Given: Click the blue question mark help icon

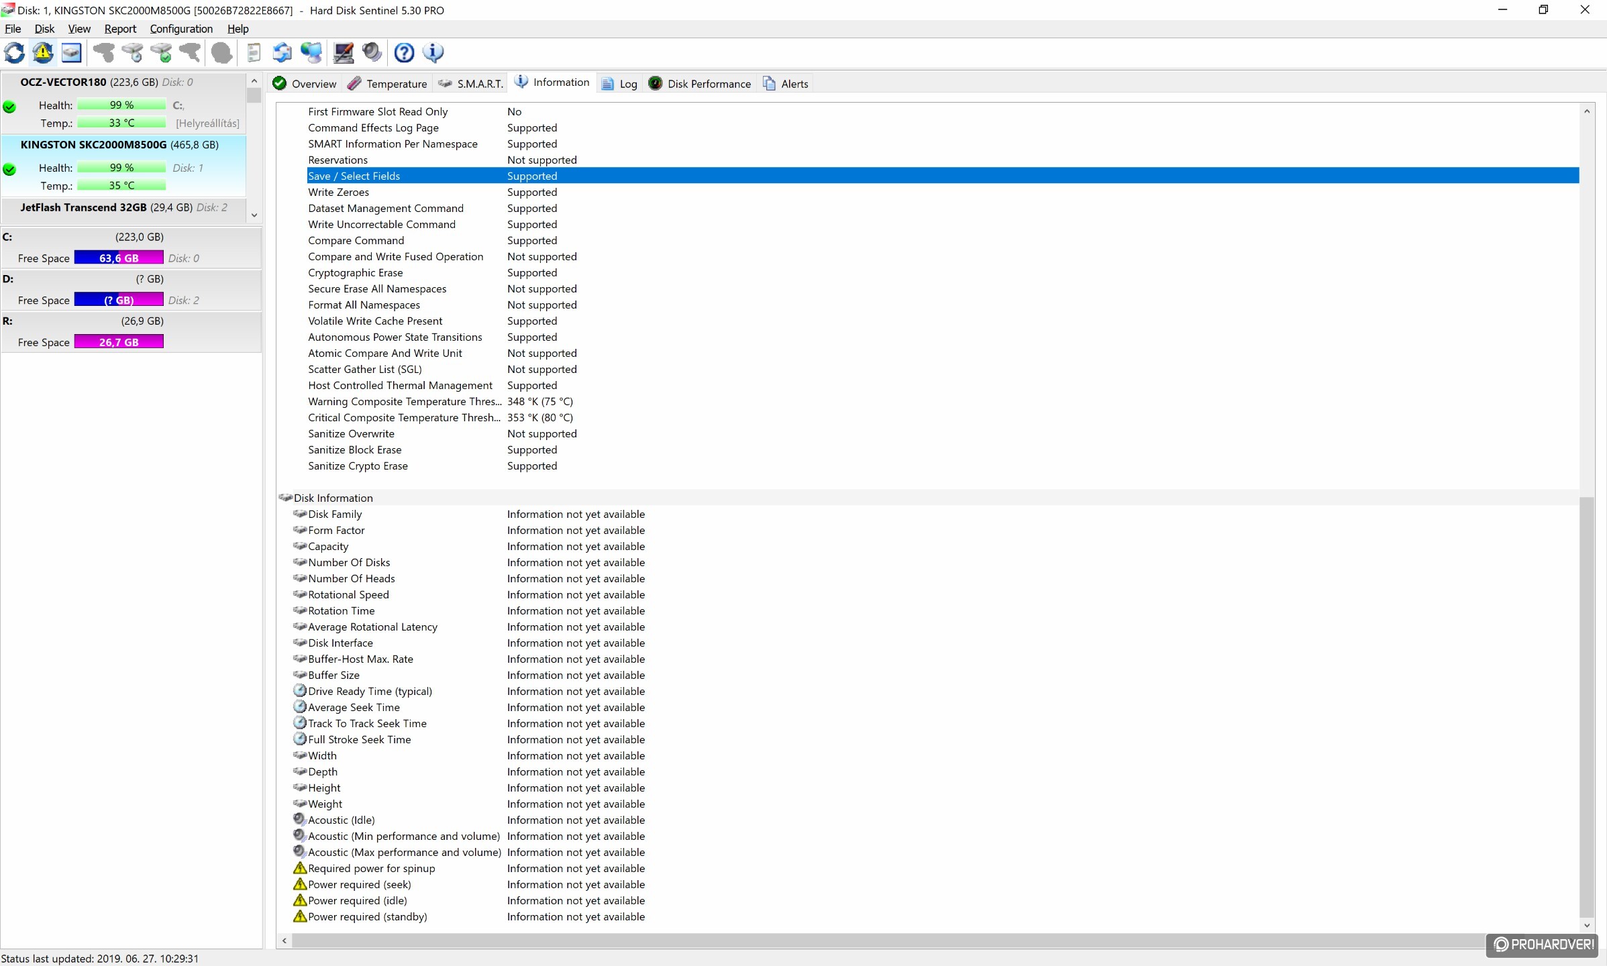Looking at the screenshot, I should coord(404,52).
